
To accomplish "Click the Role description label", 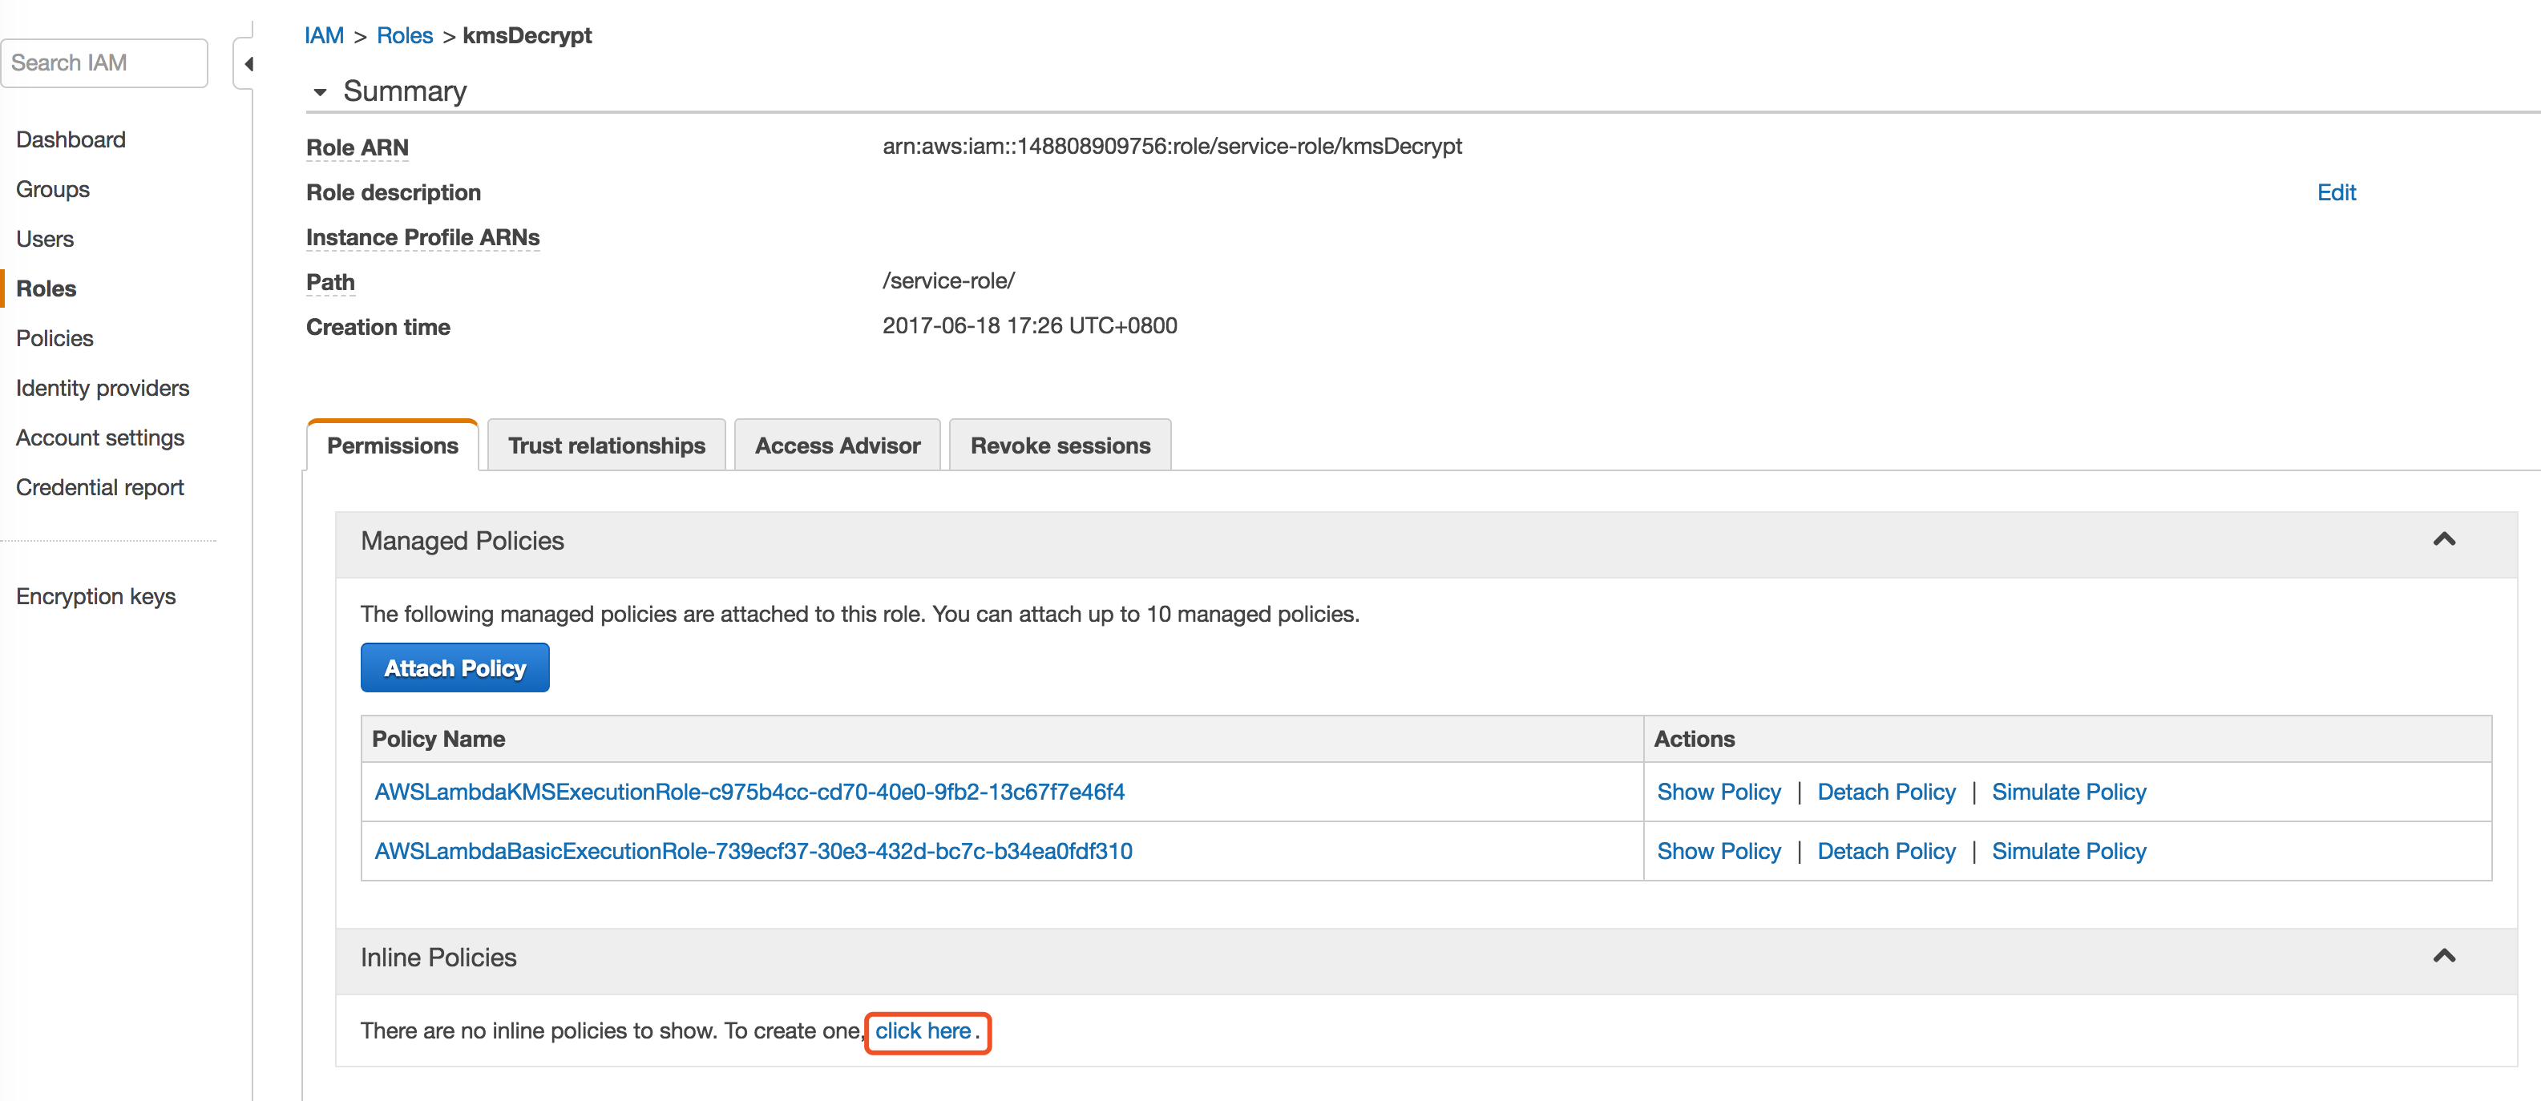I will coord(394,193).
